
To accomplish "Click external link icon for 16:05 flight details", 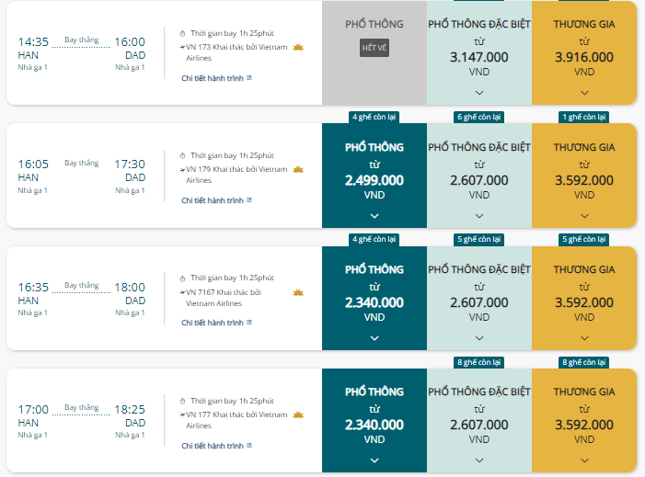I will [249, 200].
